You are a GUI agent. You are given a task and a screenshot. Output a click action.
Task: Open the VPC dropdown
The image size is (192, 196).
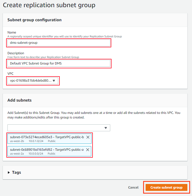pos(33,81)
